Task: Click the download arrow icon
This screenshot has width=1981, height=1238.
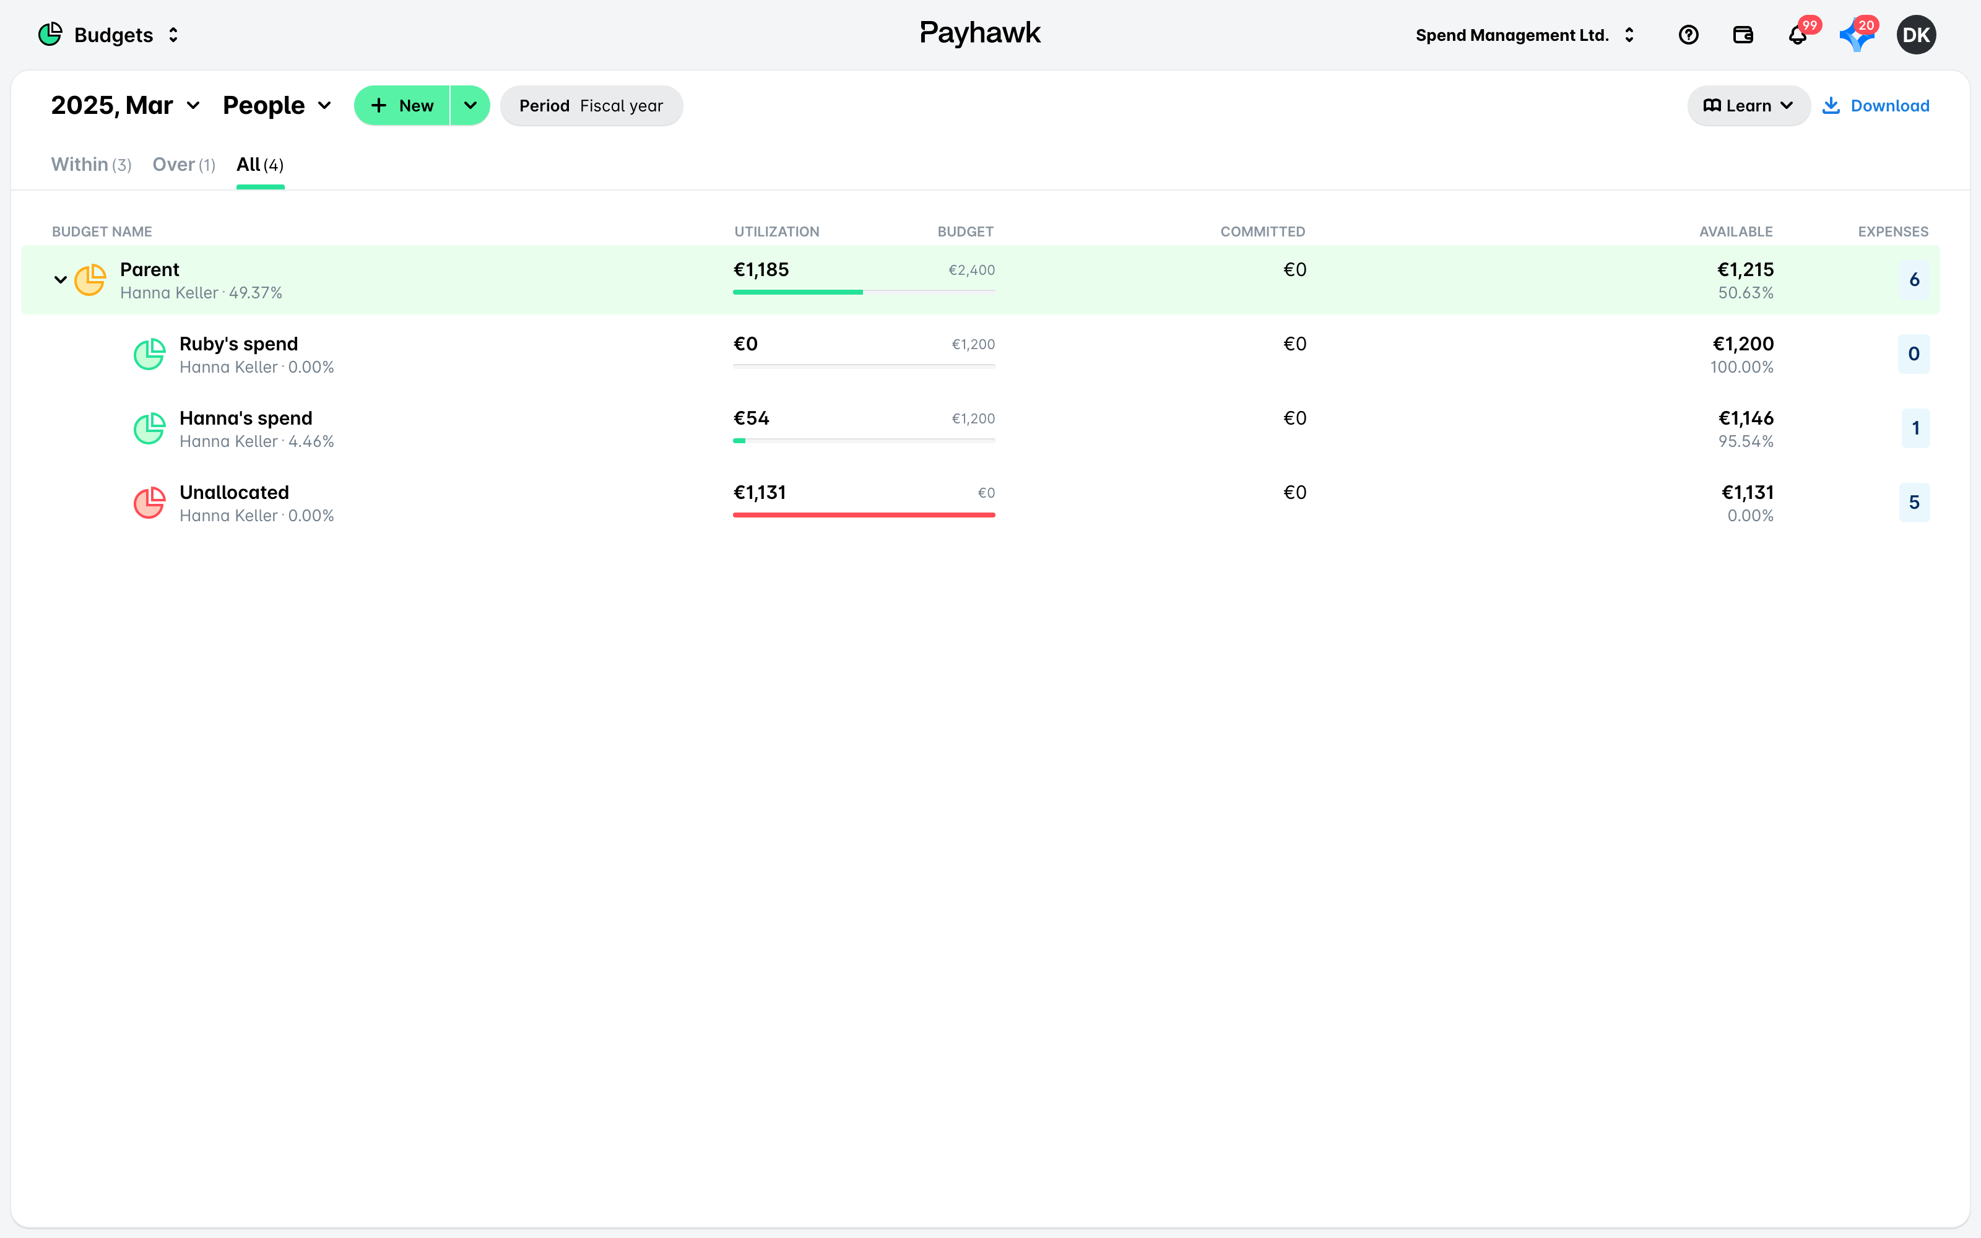Action: coord(1831,106)
